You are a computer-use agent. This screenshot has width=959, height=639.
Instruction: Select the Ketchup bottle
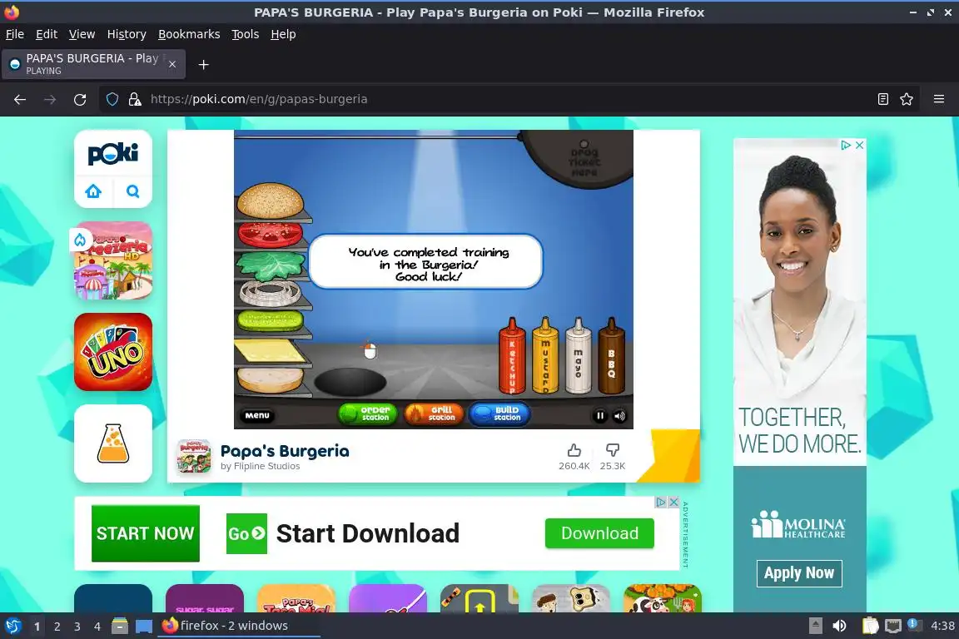[x=512, y=356]
